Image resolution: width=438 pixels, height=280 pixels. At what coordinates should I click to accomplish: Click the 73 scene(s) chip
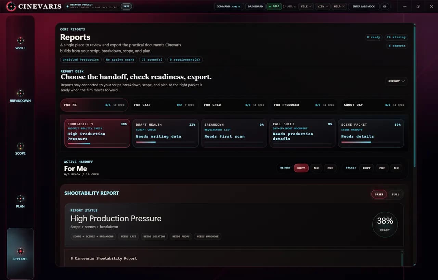coord(152,60)
